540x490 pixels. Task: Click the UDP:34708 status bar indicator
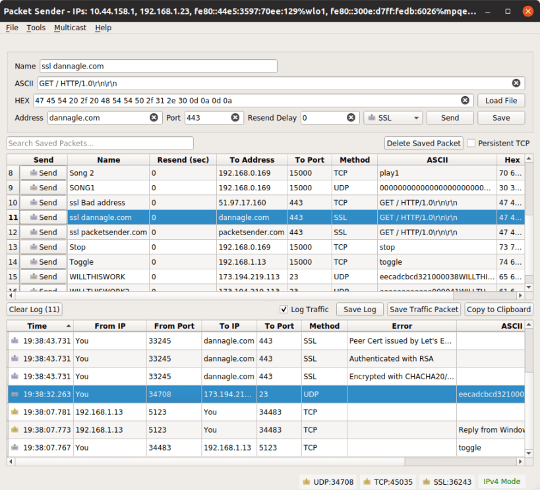328,481
